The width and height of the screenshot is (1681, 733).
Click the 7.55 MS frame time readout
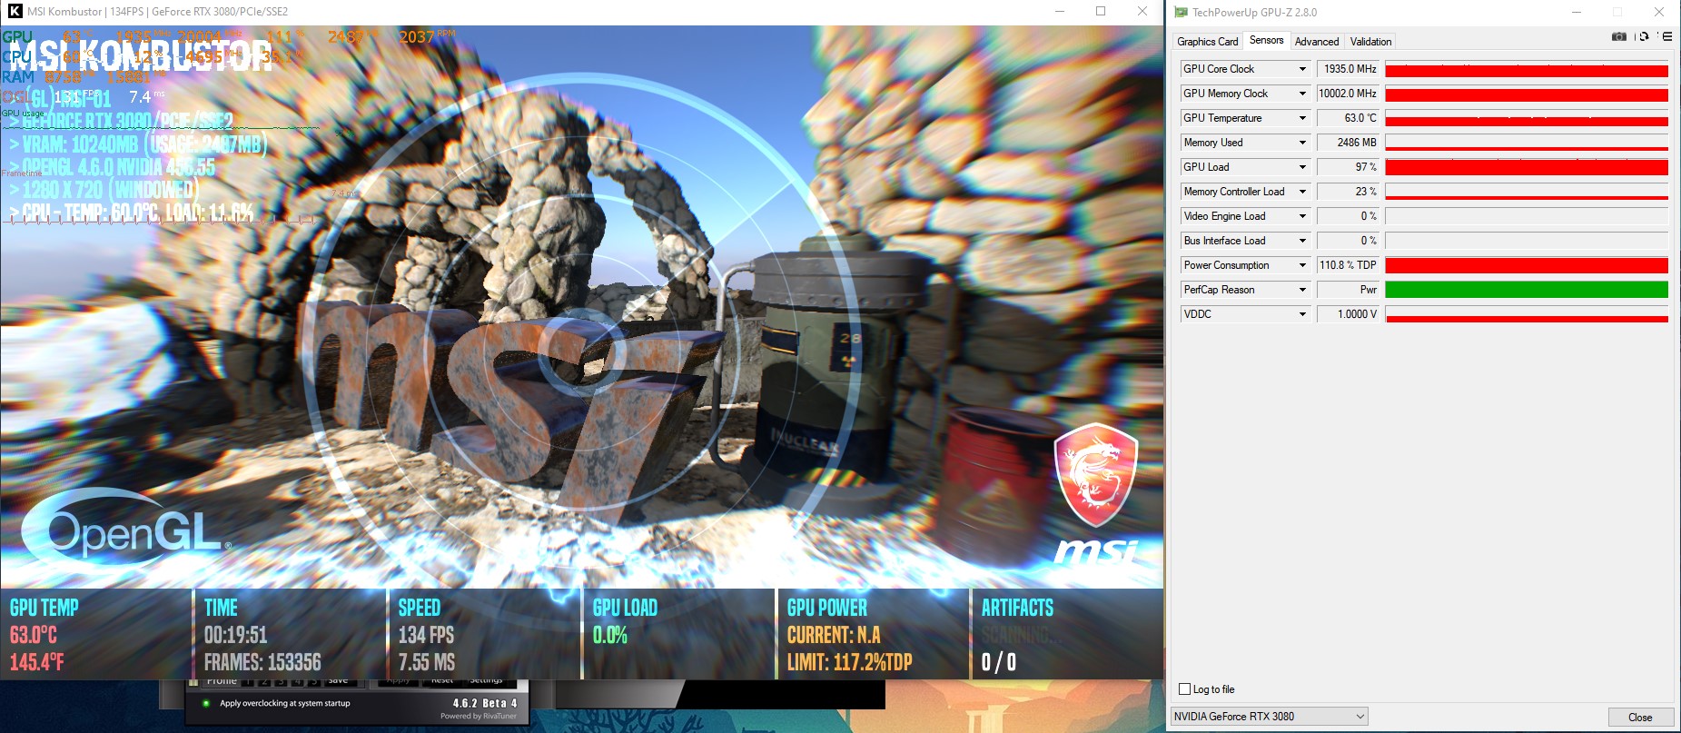click(x=427, y=662)
